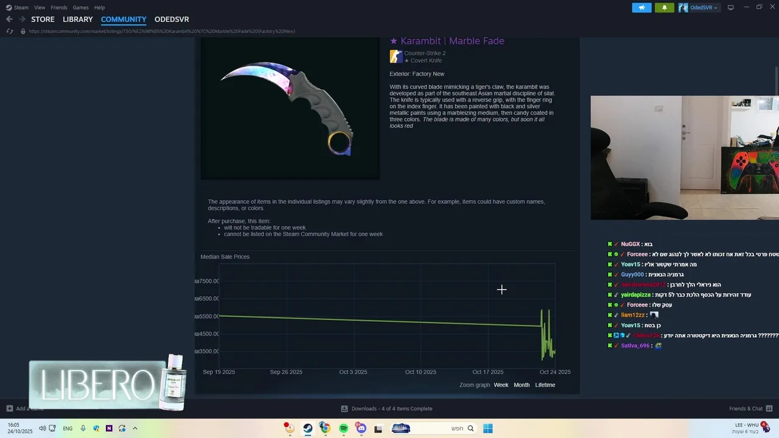Click the Big Picture mode monitor icon

[731, 7]
